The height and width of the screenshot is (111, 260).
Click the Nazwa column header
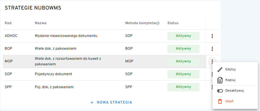pos(41,23)
